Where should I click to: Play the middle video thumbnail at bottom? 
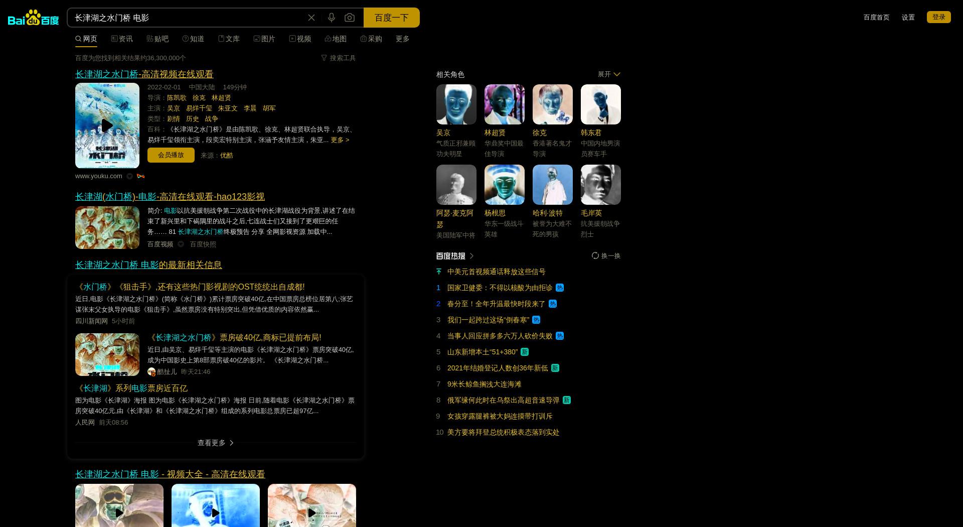pos(216,505)
